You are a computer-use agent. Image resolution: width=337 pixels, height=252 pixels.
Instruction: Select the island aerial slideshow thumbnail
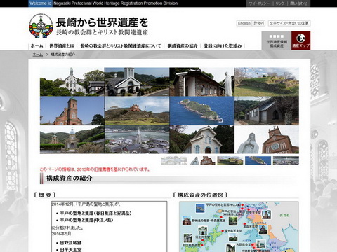pos(258,160)
